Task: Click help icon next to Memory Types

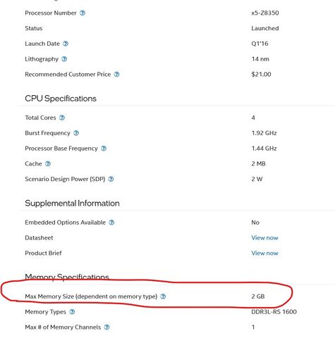Action: (72, 312)
